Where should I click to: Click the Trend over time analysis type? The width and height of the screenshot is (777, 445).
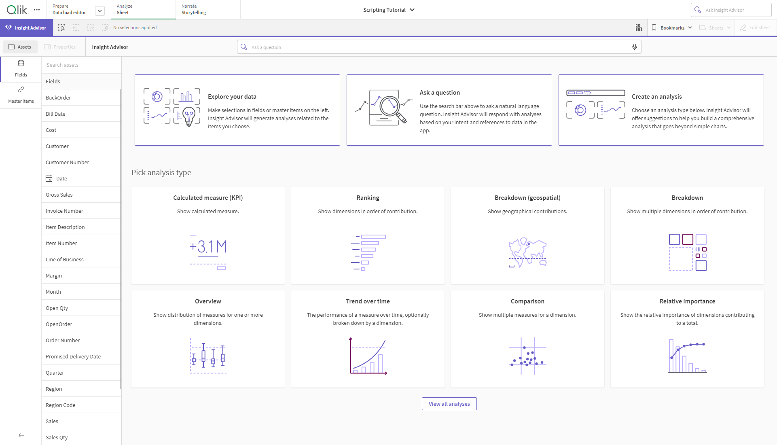[368, 339]
